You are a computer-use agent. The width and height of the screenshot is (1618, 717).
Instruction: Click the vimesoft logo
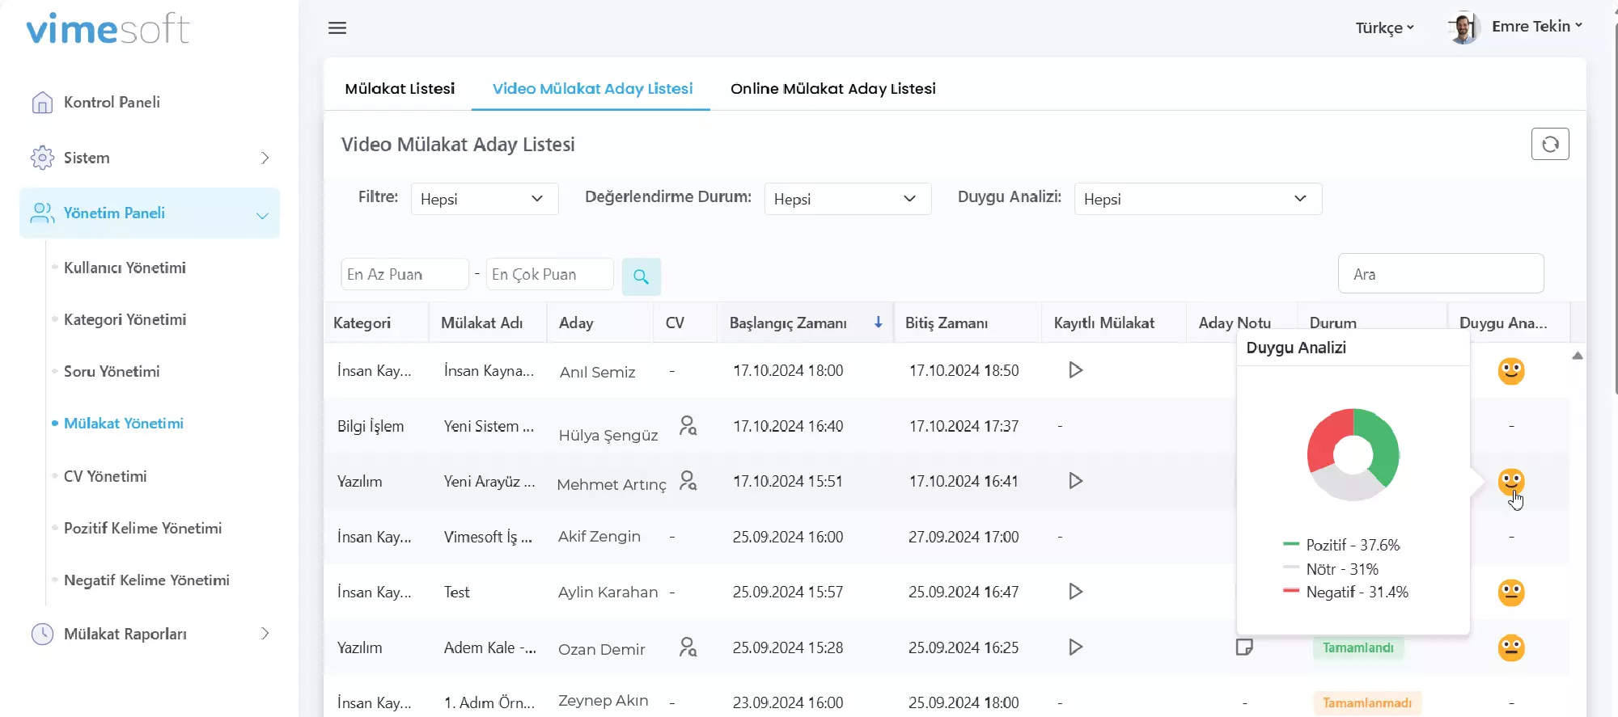point(108,29)
